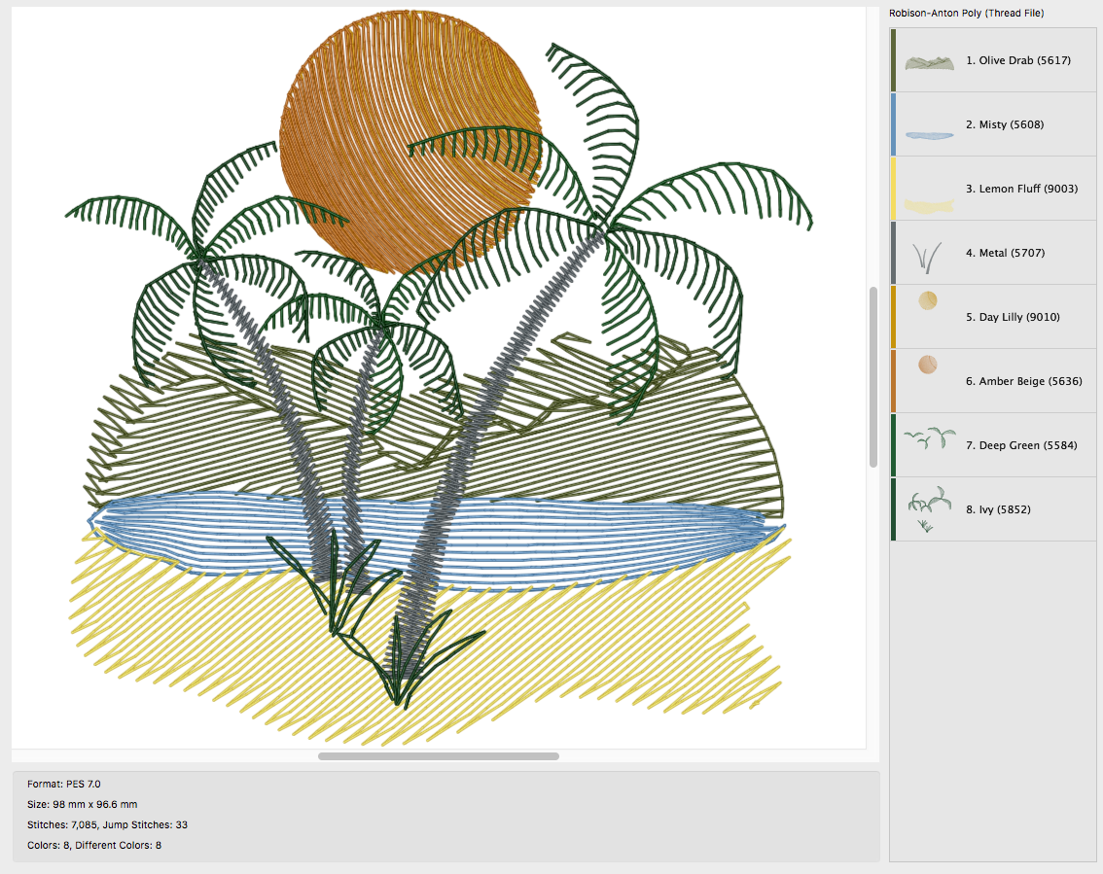Click the Olive Drab color bar
This screenshot has width=1103, height=874.
point(893,60)
